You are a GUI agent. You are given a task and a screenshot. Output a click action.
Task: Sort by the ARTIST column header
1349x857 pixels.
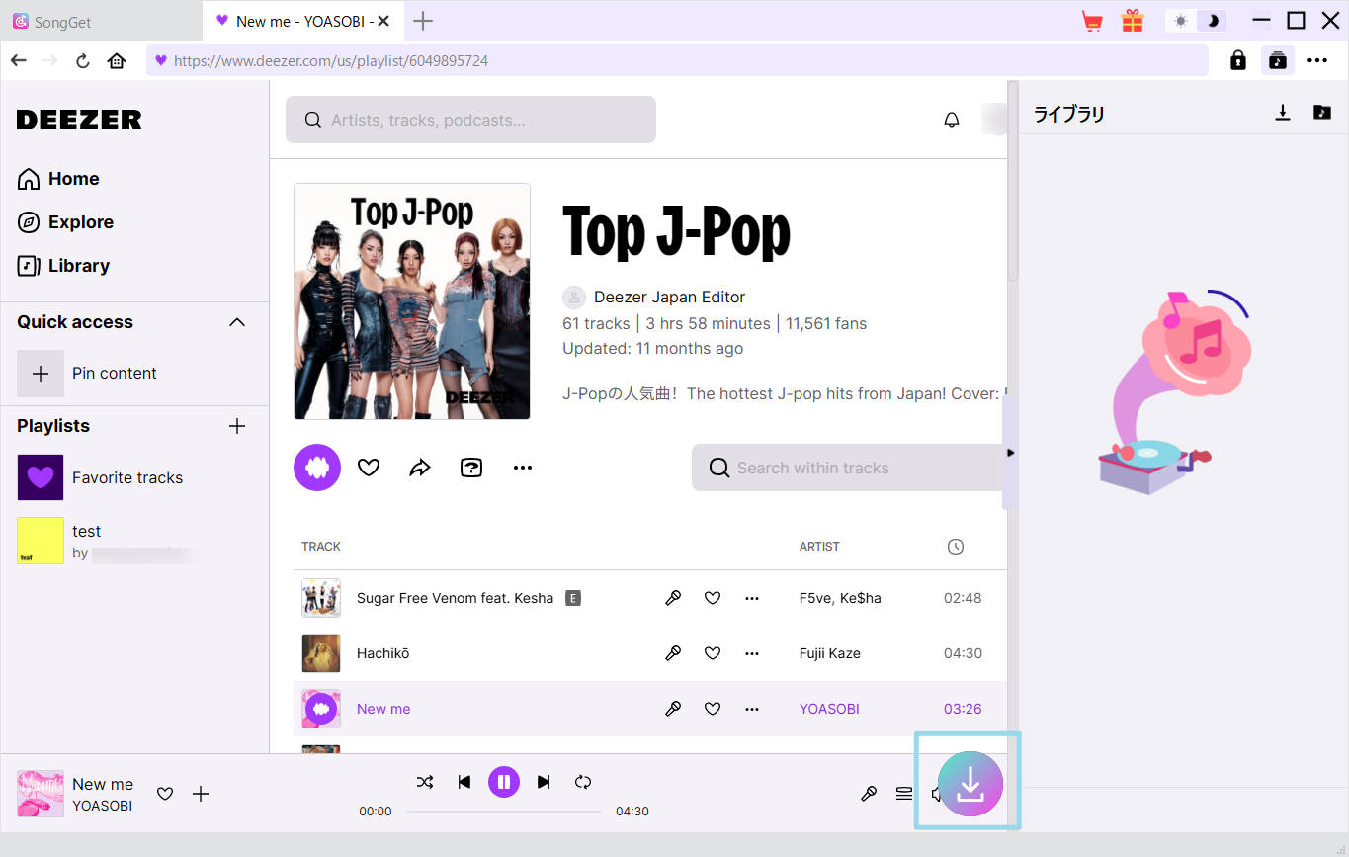(x=819, y=547)
